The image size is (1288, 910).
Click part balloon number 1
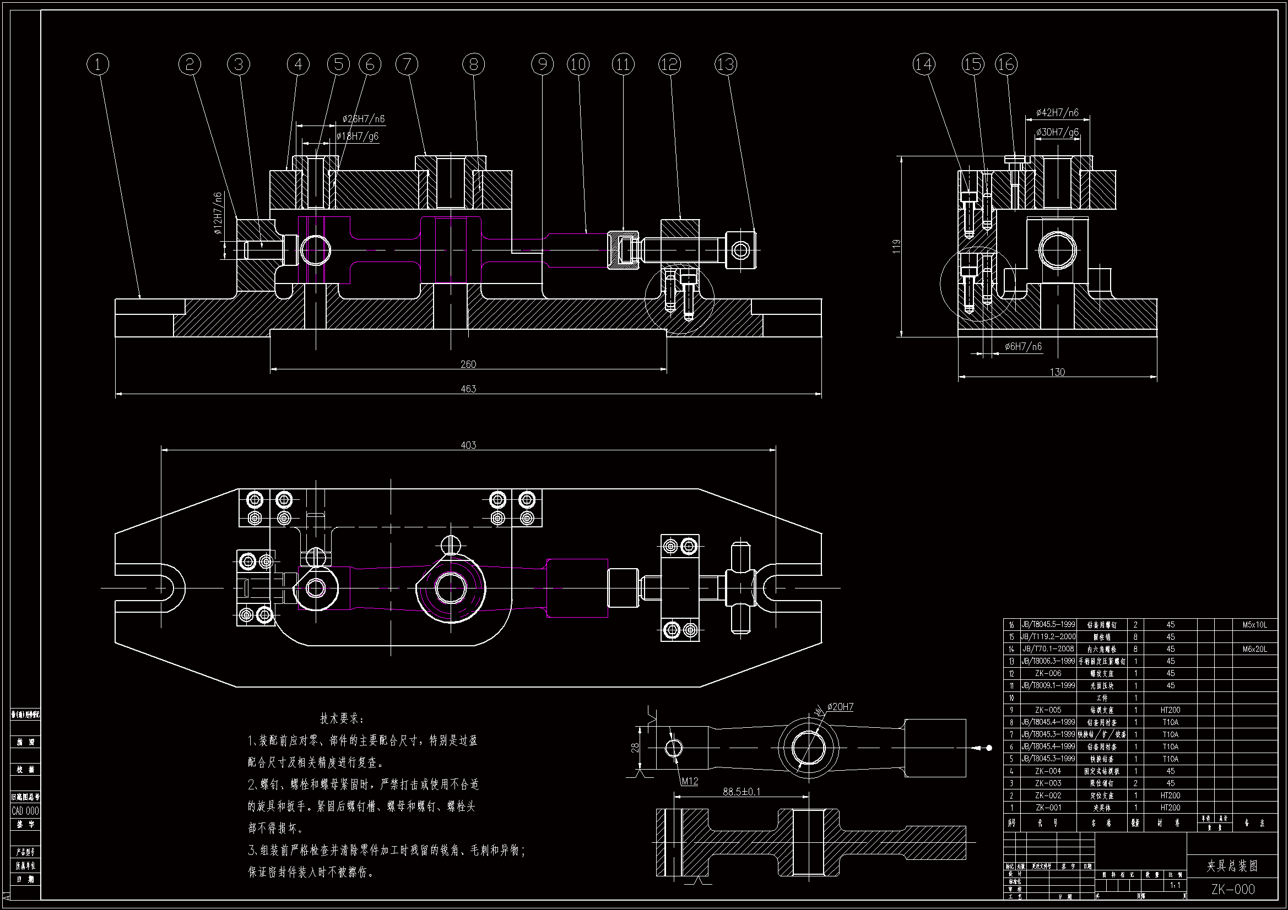click(98, 64)
